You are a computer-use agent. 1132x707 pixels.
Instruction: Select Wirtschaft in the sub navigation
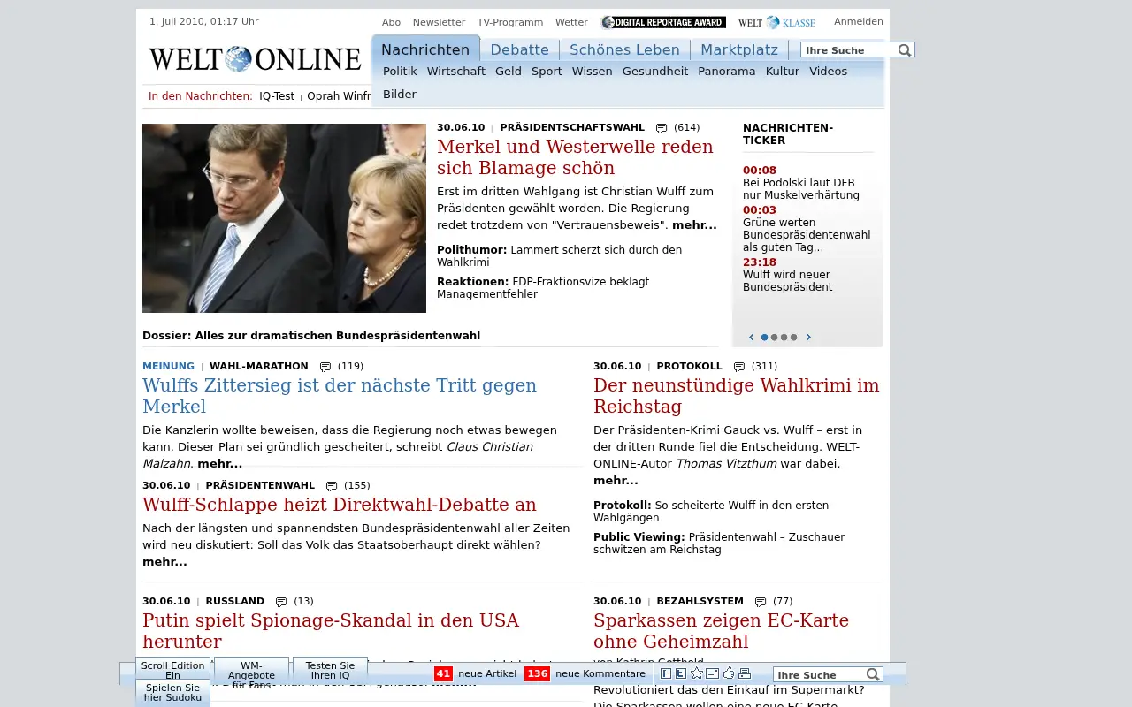point(456,72)
